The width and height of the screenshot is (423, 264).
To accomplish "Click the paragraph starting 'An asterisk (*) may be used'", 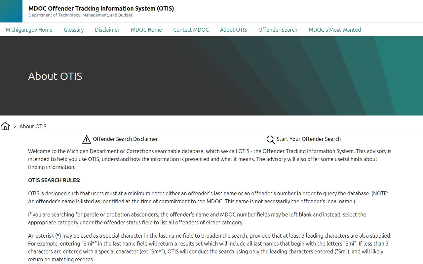I will pos(210,247).
